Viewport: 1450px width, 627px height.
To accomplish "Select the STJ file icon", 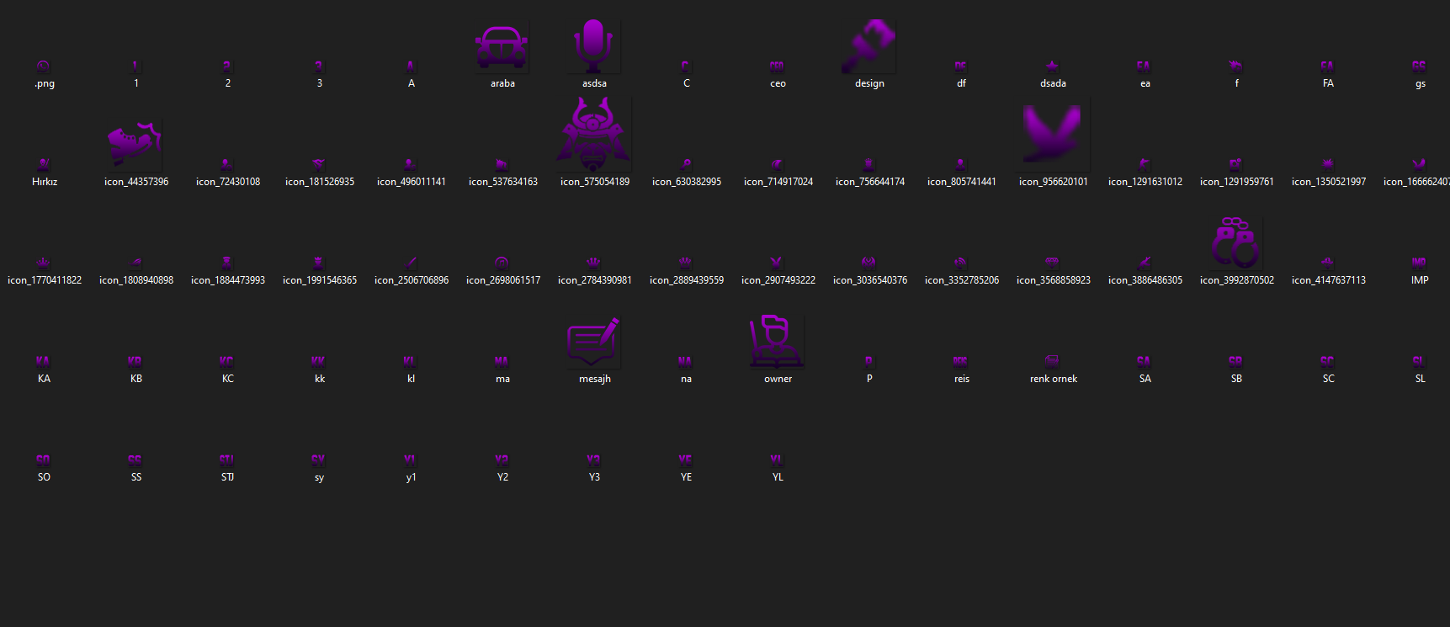I will 226,460.
